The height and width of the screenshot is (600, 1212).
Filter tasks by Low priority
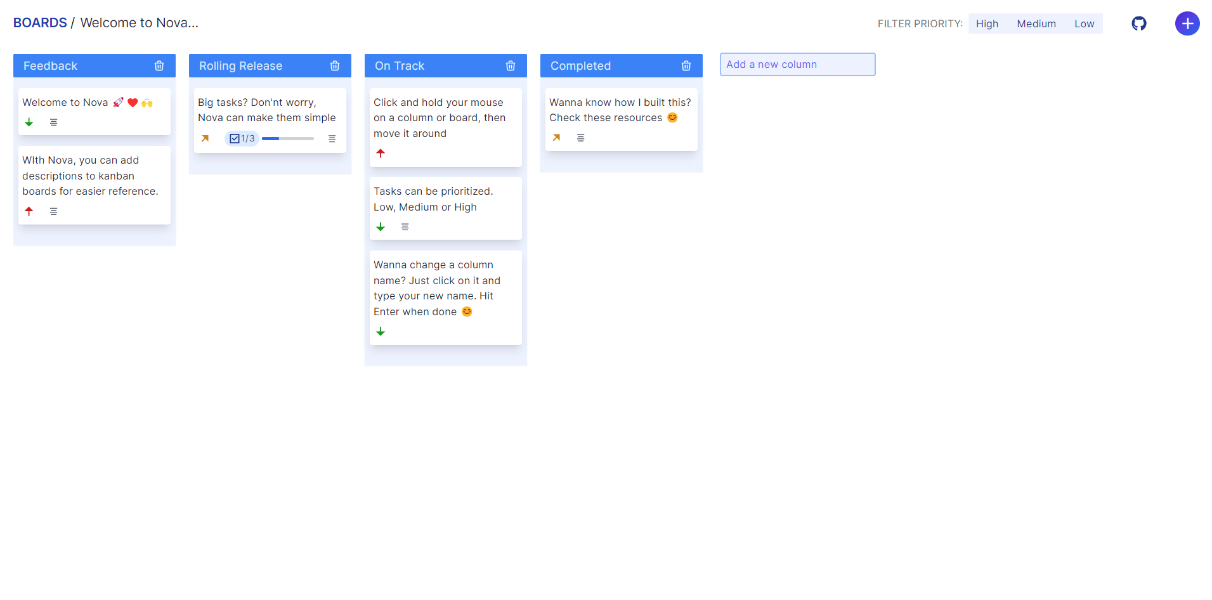[x=1084, y=24]
